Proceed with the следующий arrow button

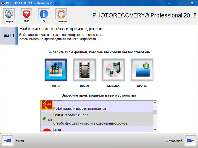click(x=190, y=141)
